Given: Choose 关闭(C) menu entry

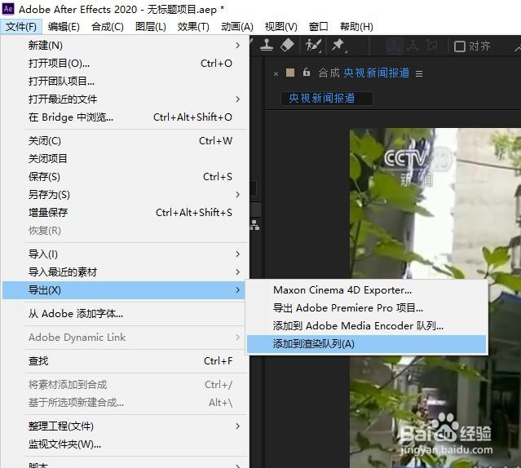Looking at the screenshot, I should 126,141.
